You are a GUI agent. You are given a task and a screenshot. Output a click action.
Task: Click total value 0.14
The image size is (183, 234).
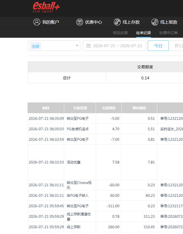pyautogui.click(x=145, y=78)
